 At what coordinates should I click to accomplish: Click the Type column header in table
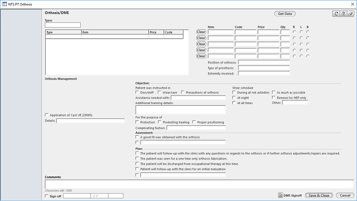click(x=63, y=32)
